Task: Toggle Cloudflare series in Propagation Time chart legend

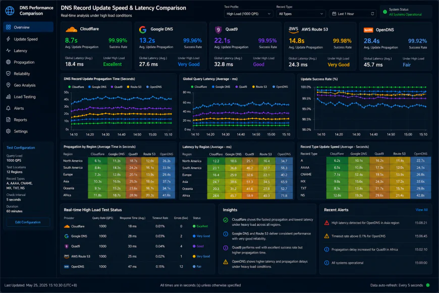Action: click(76, 87)
